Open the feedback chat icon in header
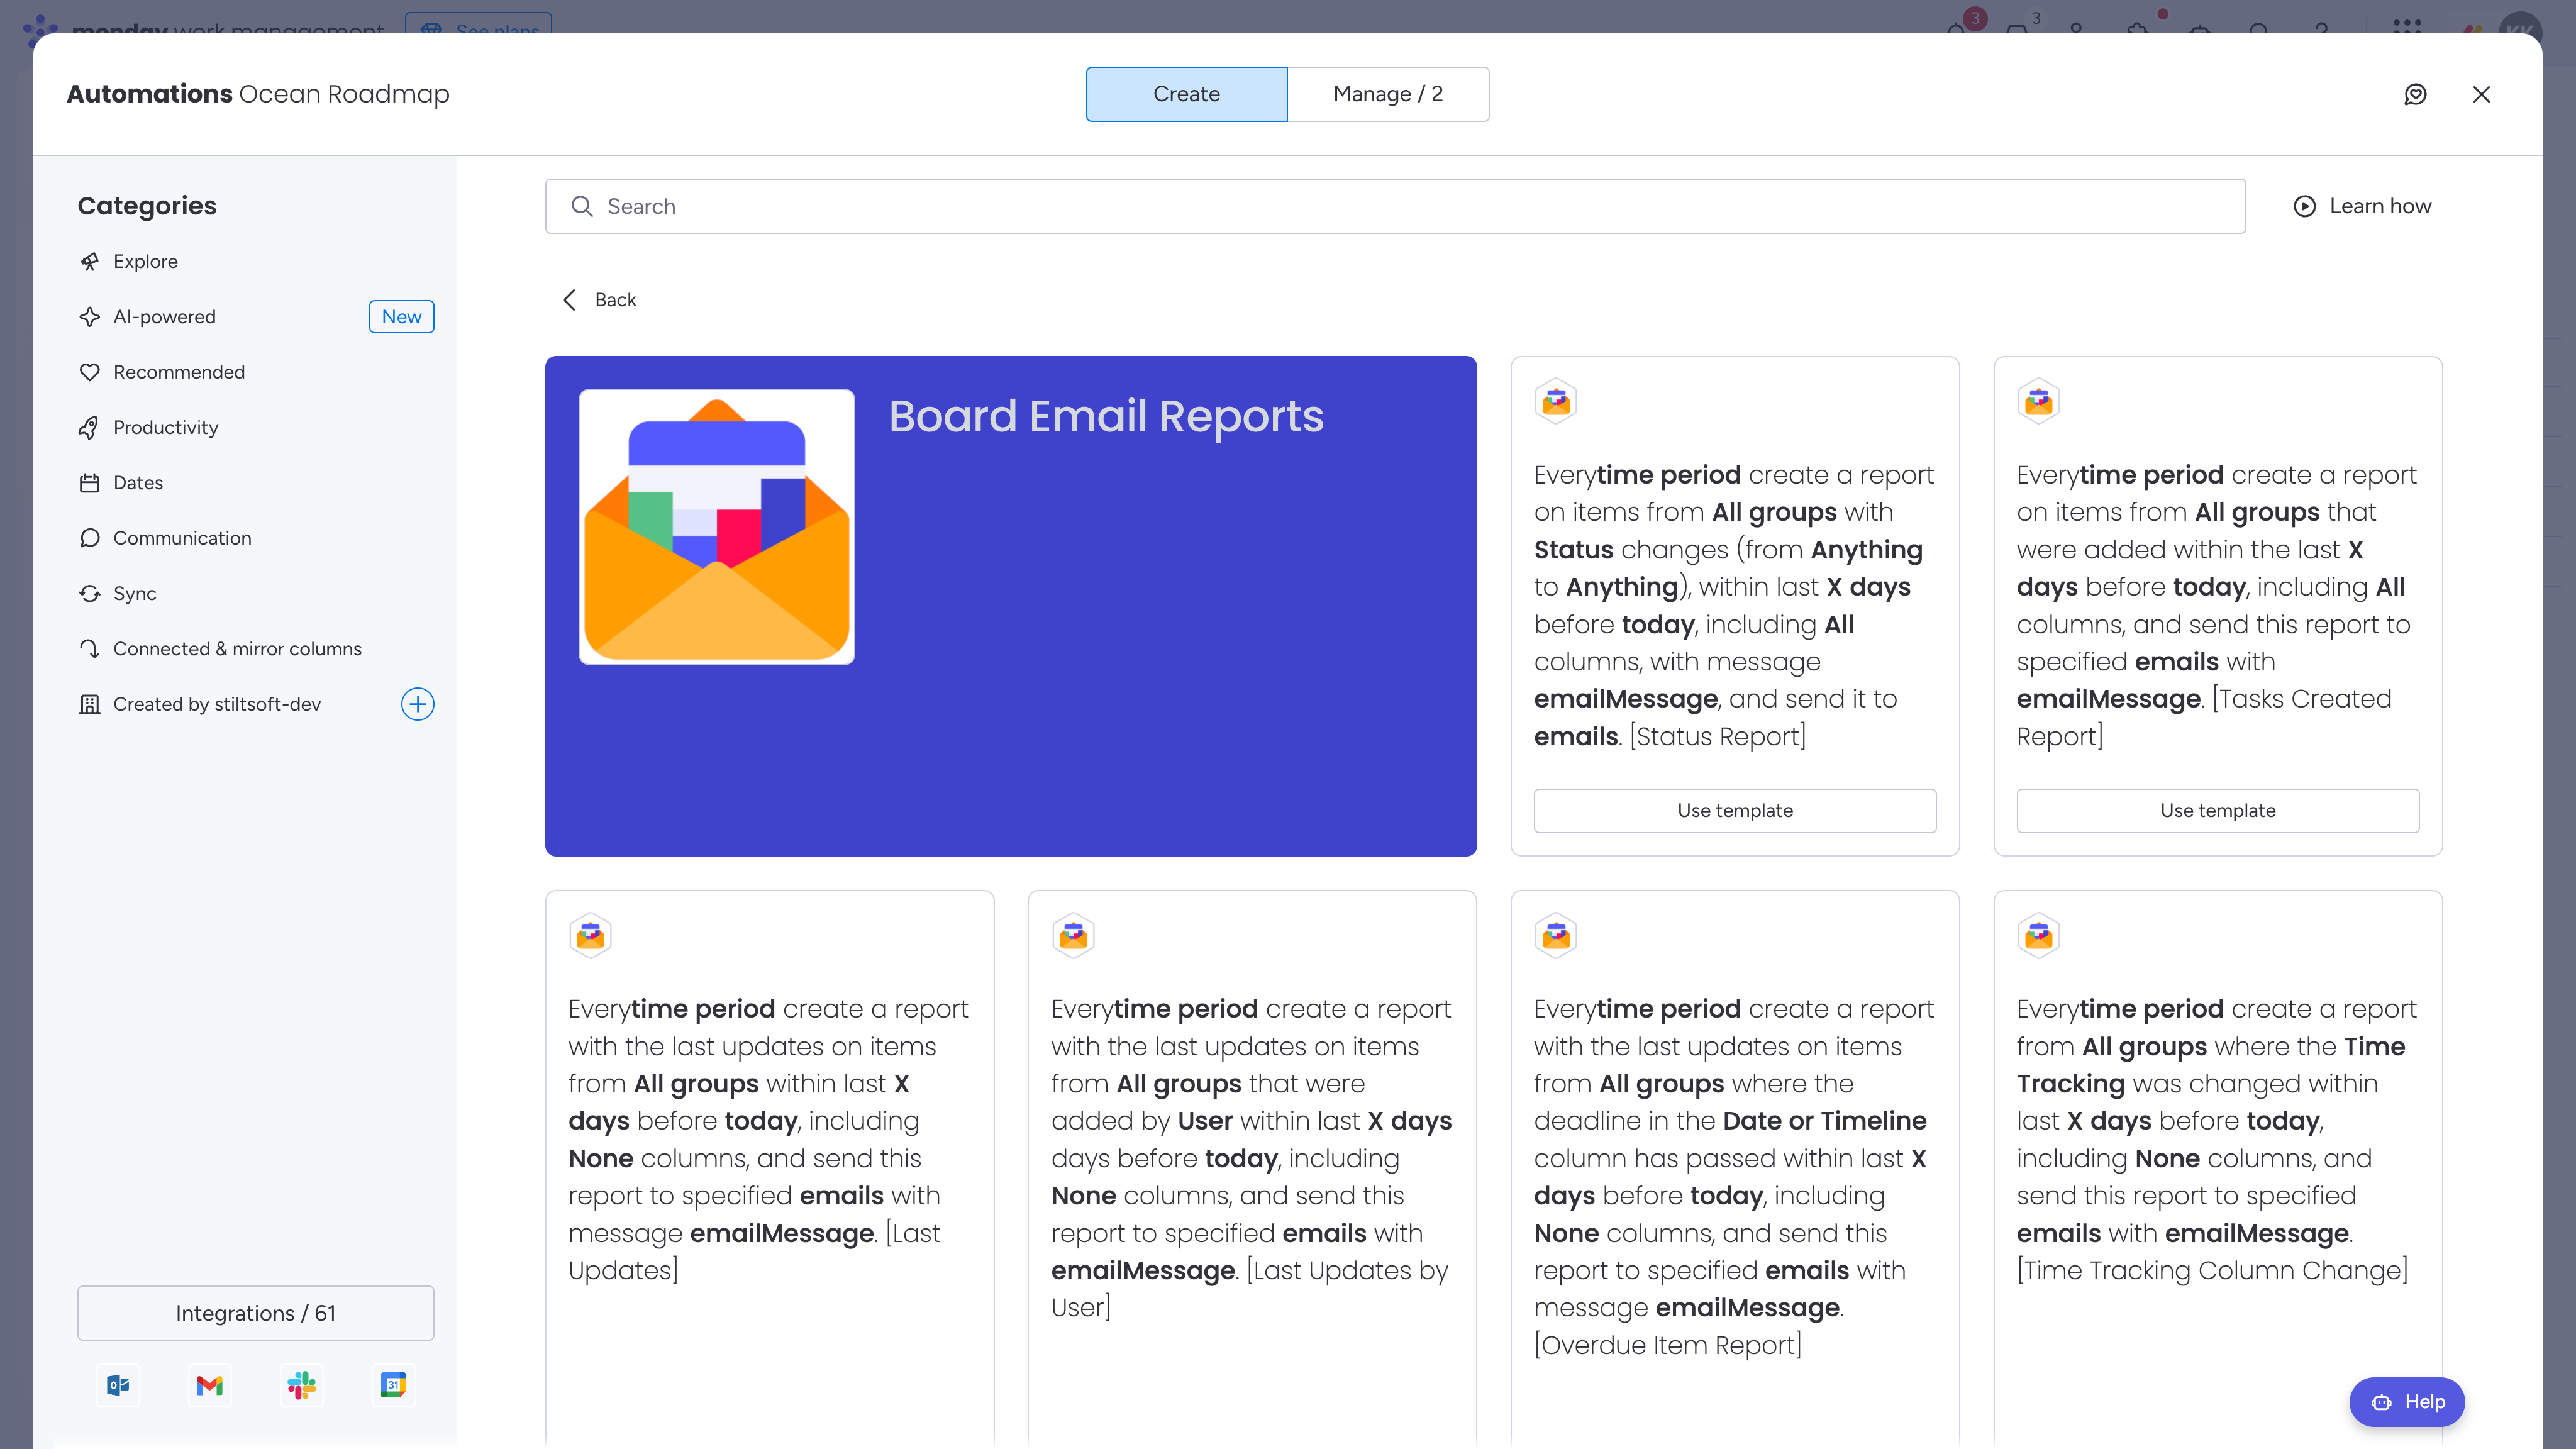2576x1449 pixels. point(2415,94)
